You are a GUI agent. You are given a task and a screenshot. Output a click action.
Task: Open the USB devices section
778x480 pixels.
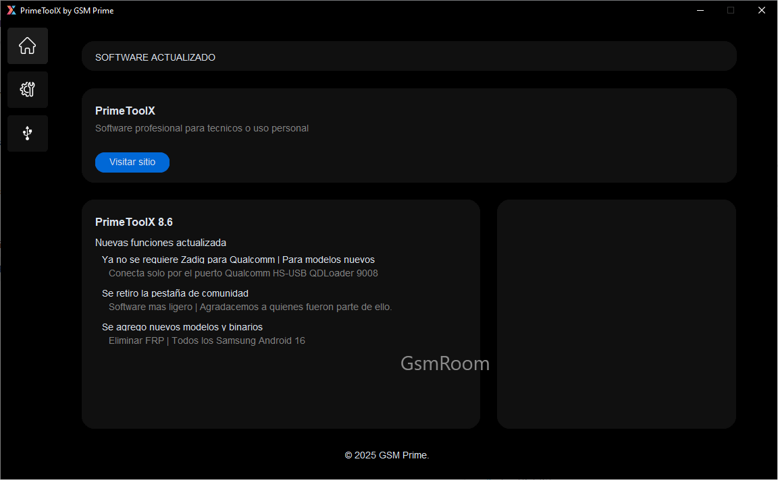coord(28,133)
